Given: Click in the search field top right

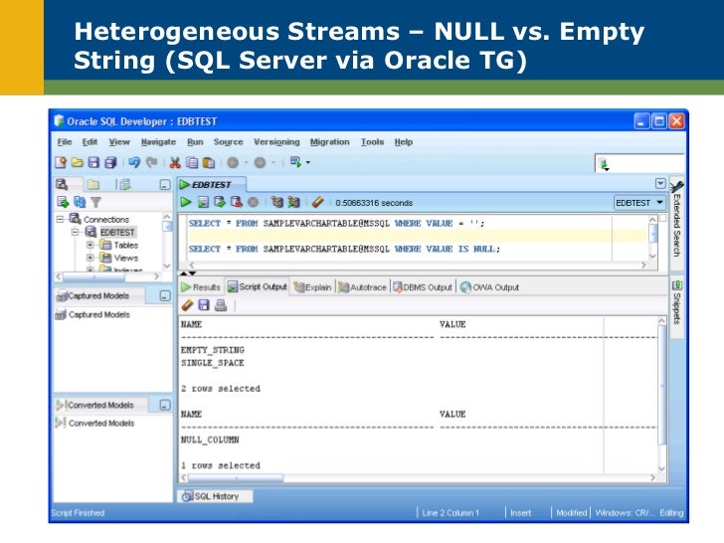Looking at the screenshot, I should [x=639, y=164].
